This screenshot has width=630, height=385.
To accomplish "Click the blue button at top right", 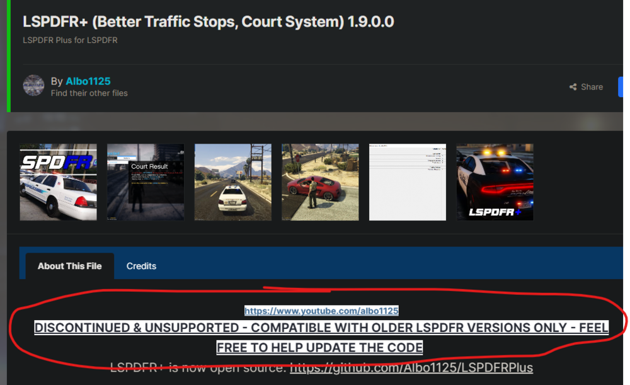I will pos(626,86).
